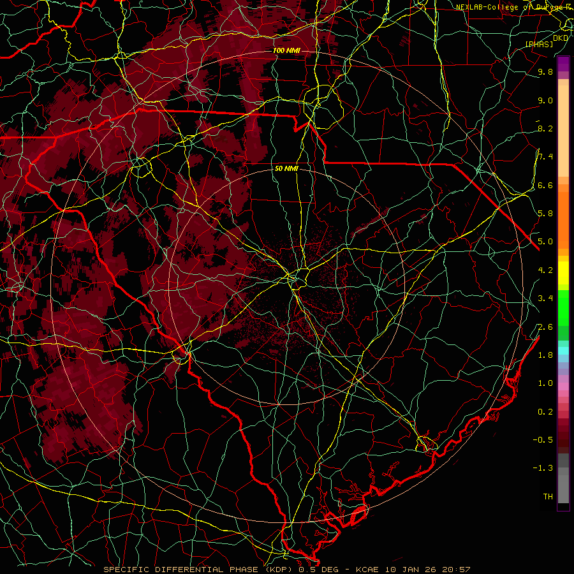Click the 0.2 value on color scale

[x=545, y=412]
